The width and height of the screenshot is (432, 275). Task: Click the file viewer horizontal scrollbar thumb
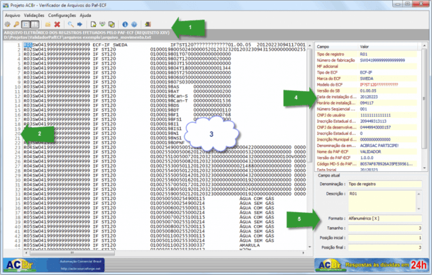(x=72, y=253)
